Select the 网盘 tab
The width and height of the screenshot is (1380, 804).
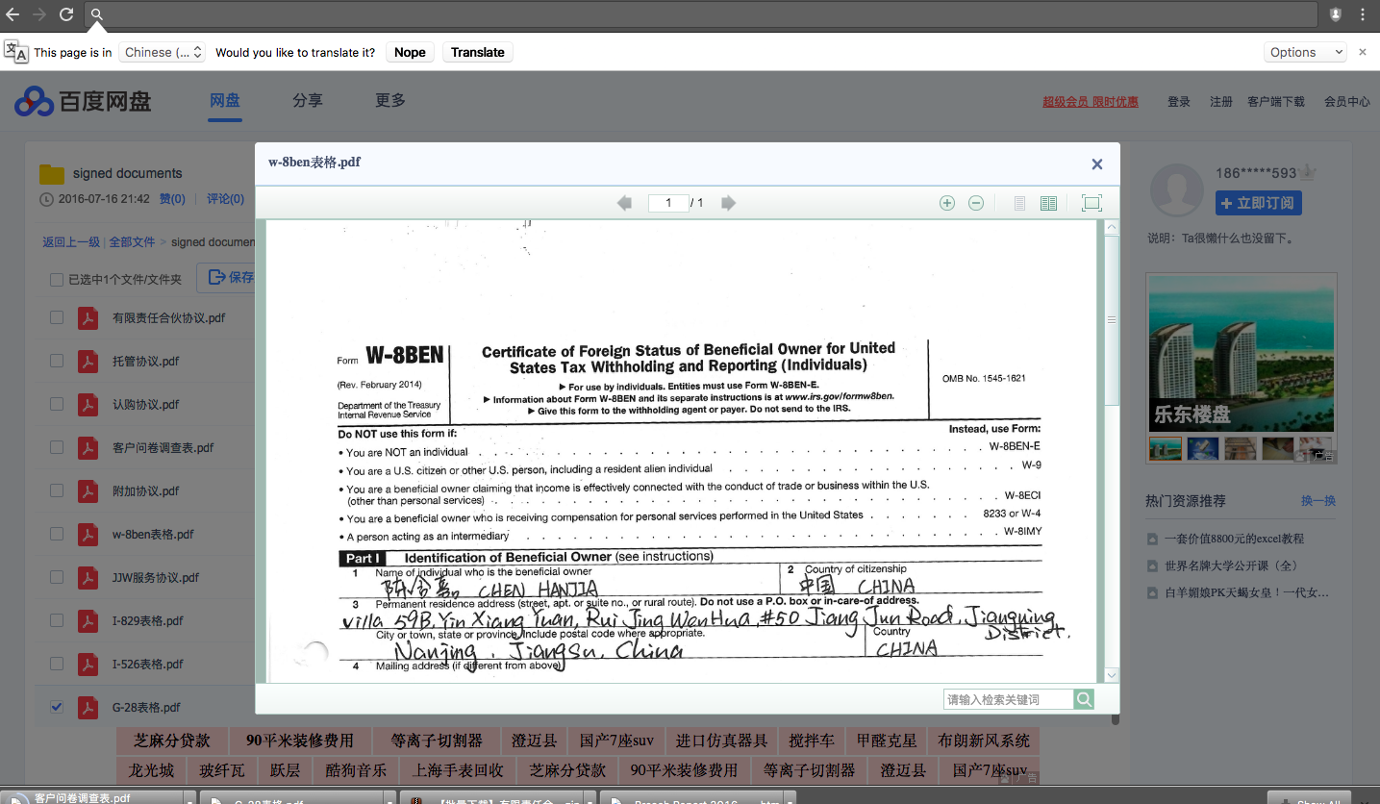click(x=225, y=100)
